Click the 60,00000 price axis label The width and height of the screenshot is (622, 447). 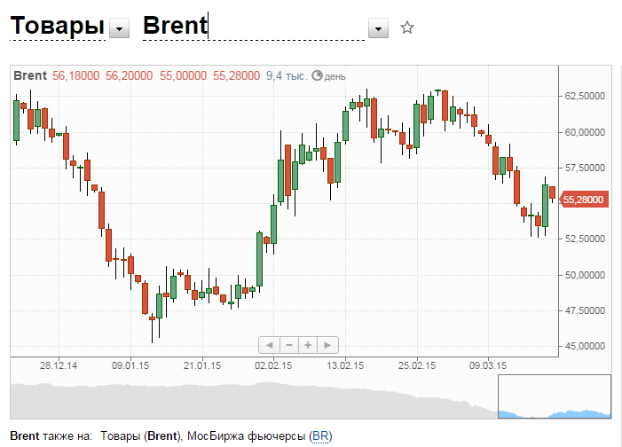(585, 132)
